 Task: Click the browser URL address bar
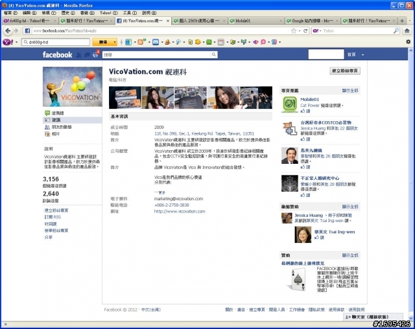pos(160,31)
